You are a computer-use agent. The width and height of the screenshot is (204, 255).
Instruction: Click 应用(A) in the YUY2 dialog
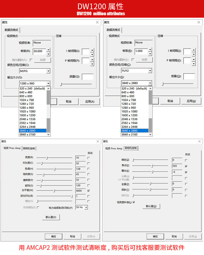point(191,101)
